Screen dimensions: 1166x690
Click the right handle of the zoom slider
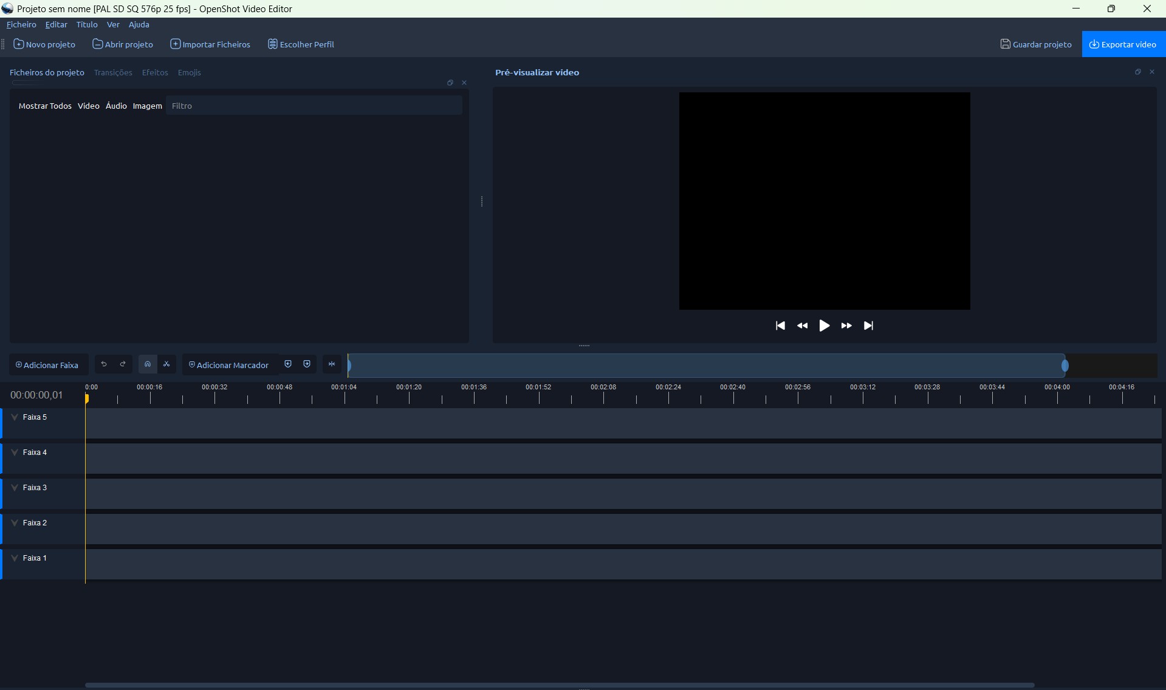pos(1065,366)
